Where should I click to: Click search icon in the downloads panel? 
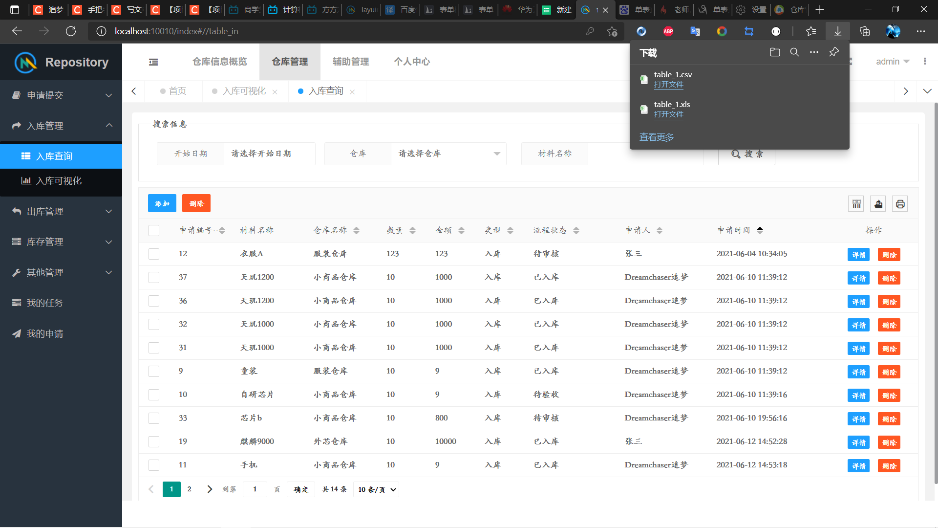794,52
